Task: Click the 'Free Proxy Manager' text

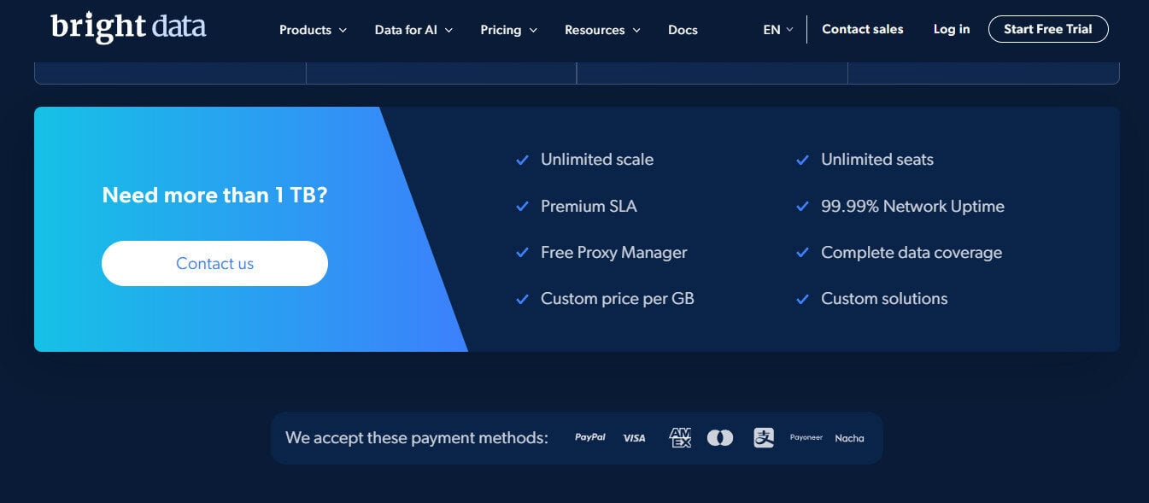Action: click(613, 253)
